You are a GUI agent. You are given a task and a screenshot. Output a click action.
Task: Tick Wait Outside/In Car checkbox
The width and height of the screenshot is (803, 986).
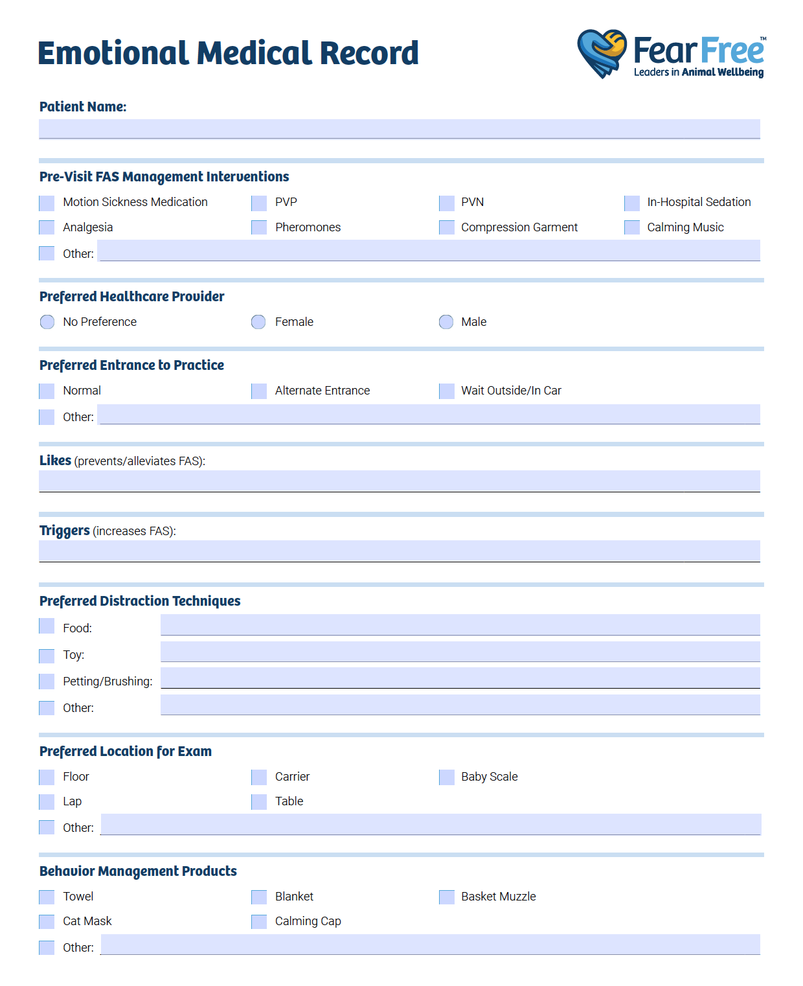(446, 391)
